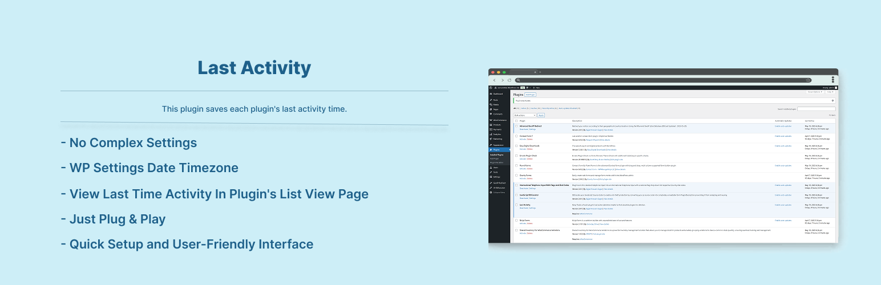881x285 pixels.
Task: Open the WooCommerce icon in sidebar
Action: pos(491,120)
